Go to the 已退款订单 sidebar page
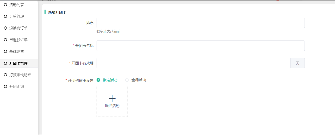 pos(18,40)
